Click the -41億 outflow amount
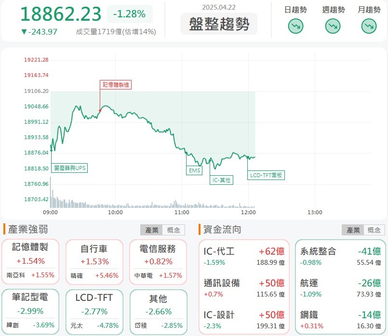The image size is (388, 336). tap(369, 251)
